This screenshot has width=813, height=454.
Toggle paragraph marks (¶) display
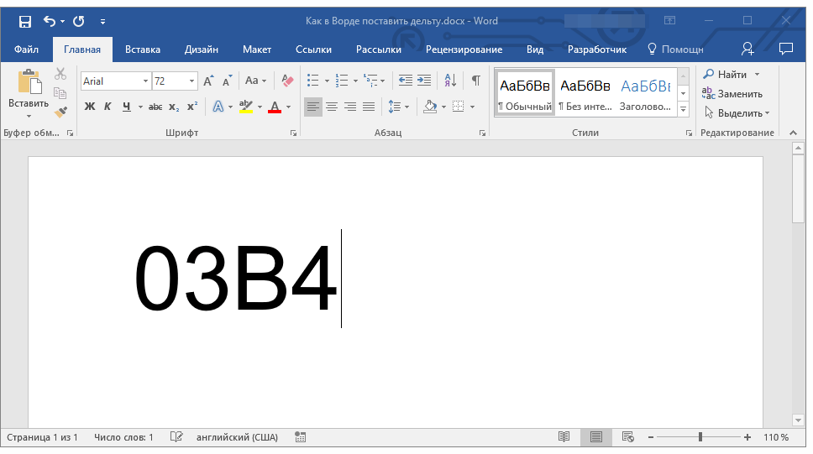(x=476, y=81)
